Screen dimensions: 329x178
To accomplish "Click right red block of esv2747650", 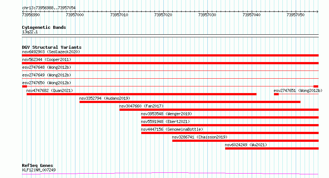I will point(316,86).
